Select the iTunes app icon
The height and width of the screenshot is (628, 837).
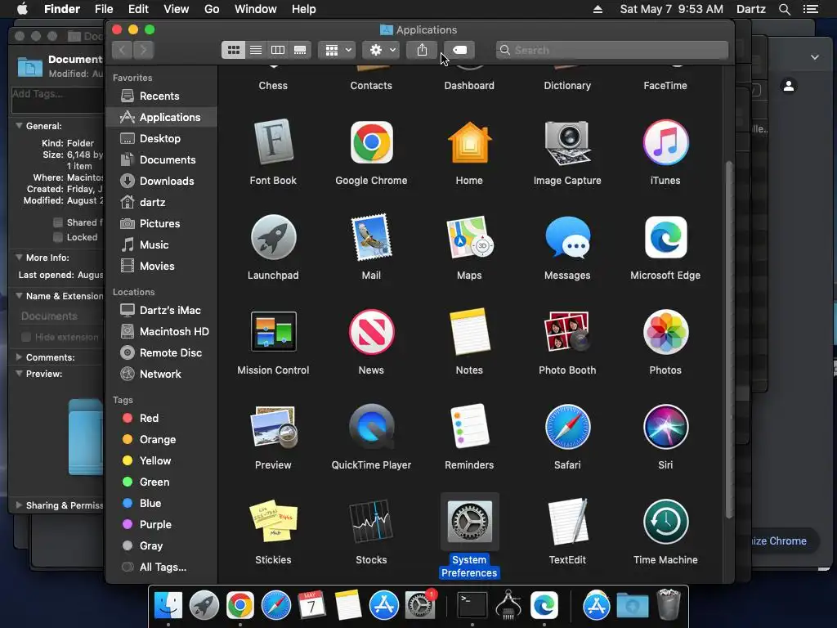665,142
